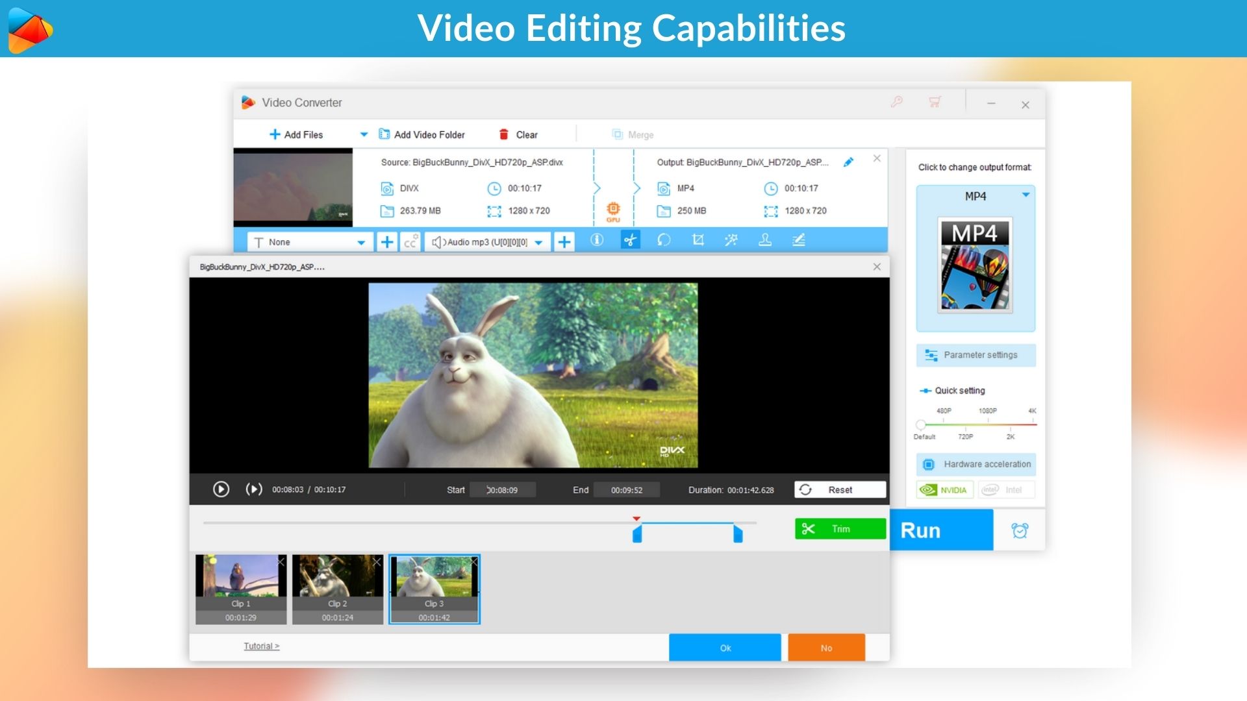Open the Tutorial link
The image size is (1247, 701).
pyautogui.click(x=261, y=646)
